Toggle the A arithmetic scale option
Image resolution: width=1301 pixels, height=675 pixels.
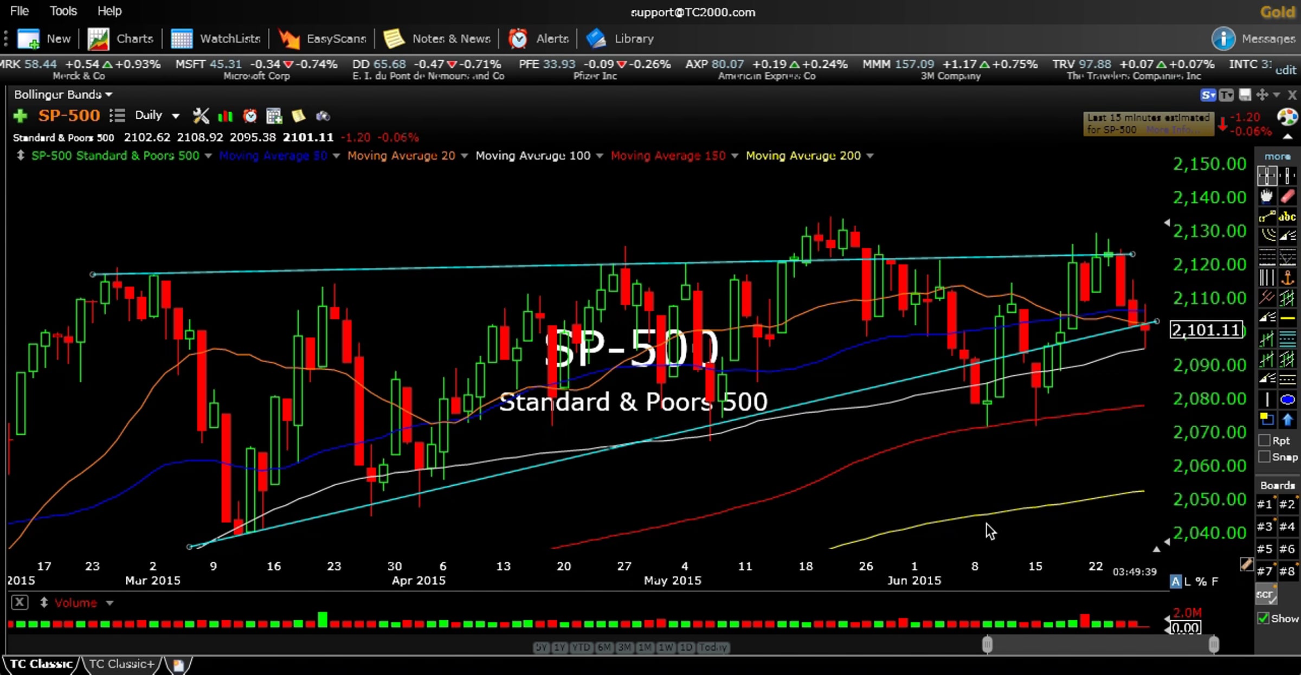pyautogui.click(x=1175, y=582)
